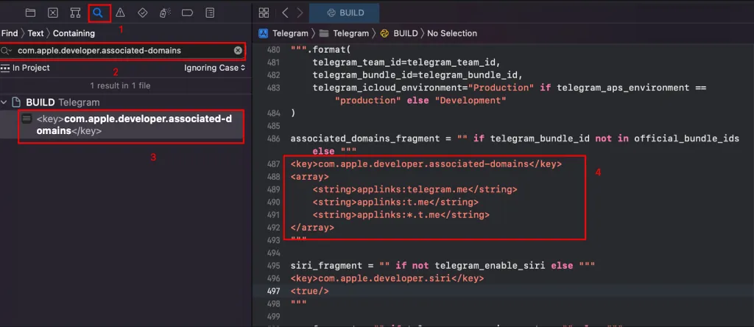Open the Ignoring Case dropdown
The height and width of the screenshot is (327, 754).
tap(214, 68)
